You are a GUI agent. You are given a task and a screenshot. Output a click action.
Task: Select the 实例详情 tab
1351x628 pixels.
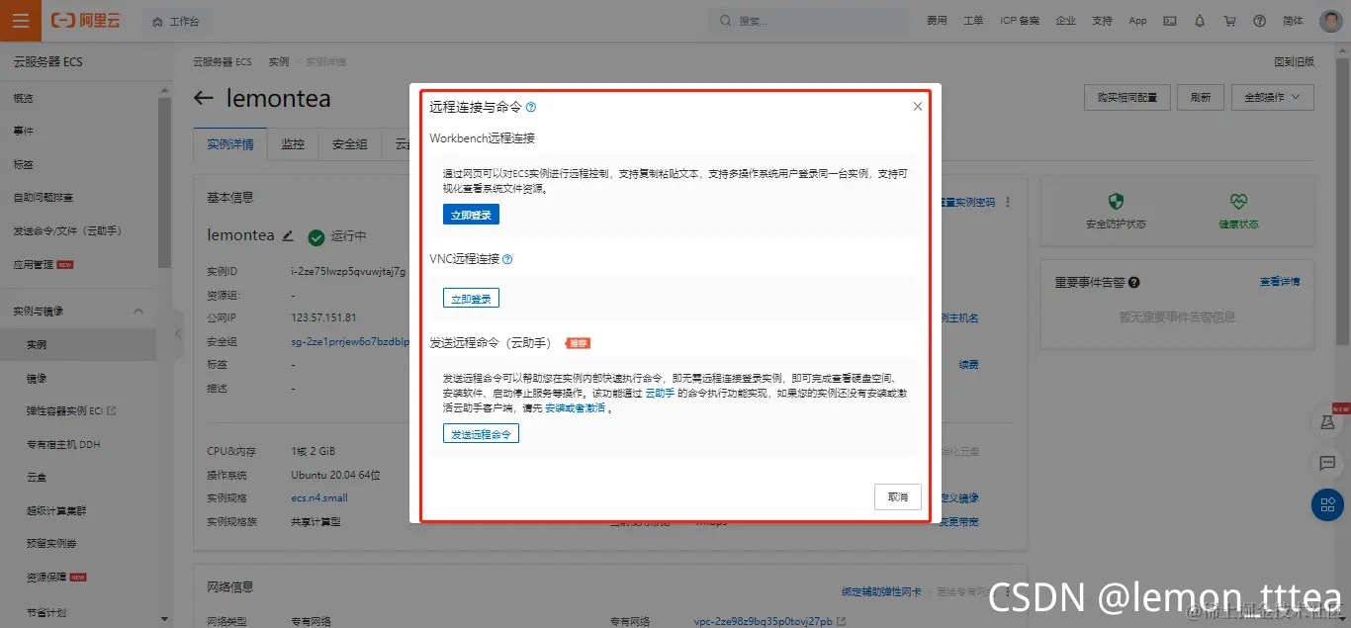(x=230, y=144)
